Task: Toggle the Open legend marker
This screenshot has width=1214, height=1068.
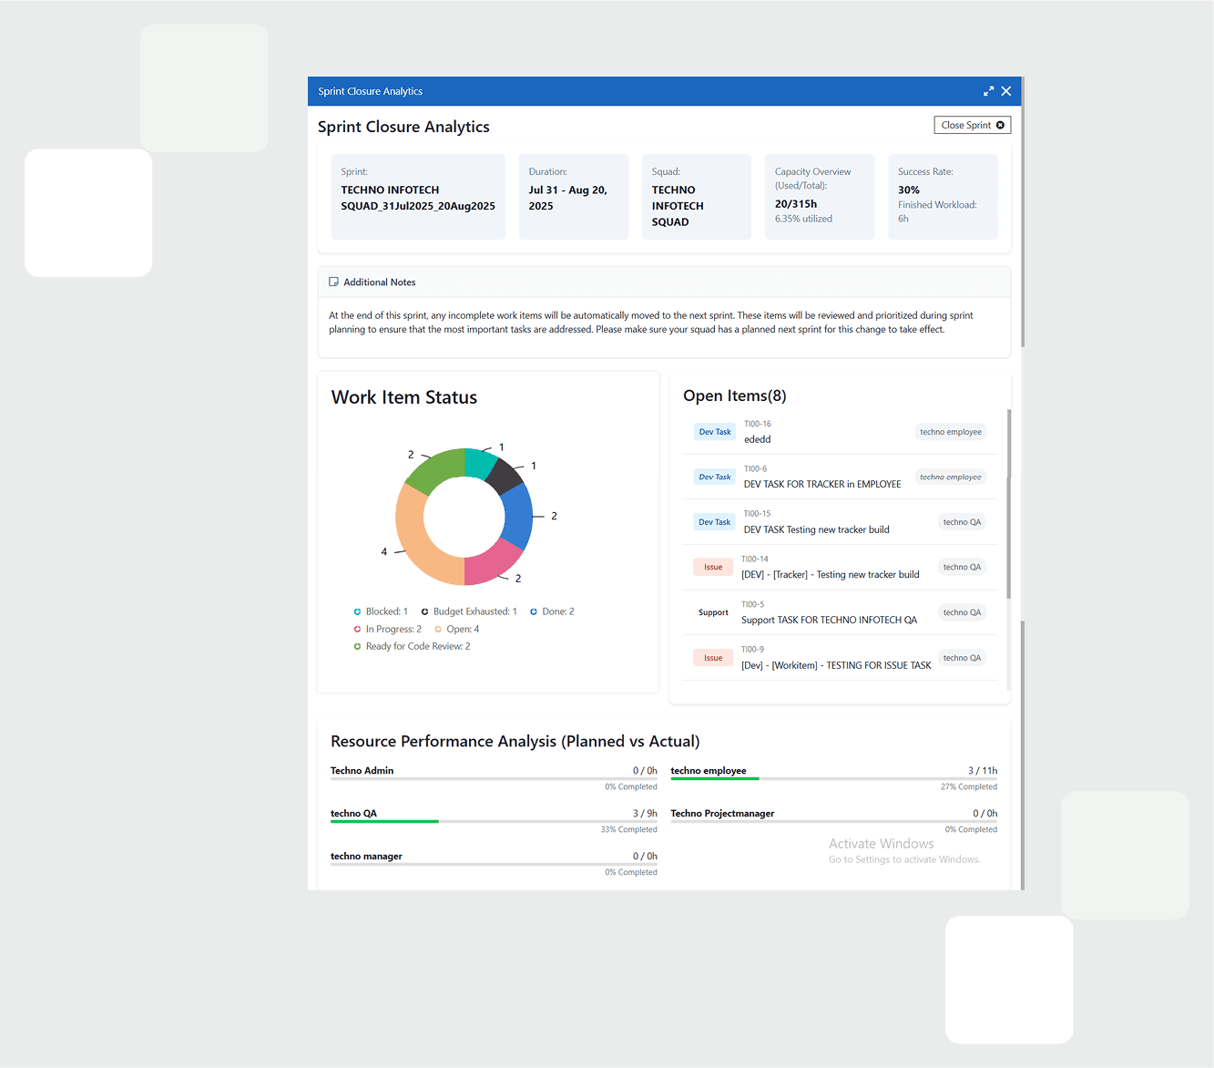Action: click(438, 629)
